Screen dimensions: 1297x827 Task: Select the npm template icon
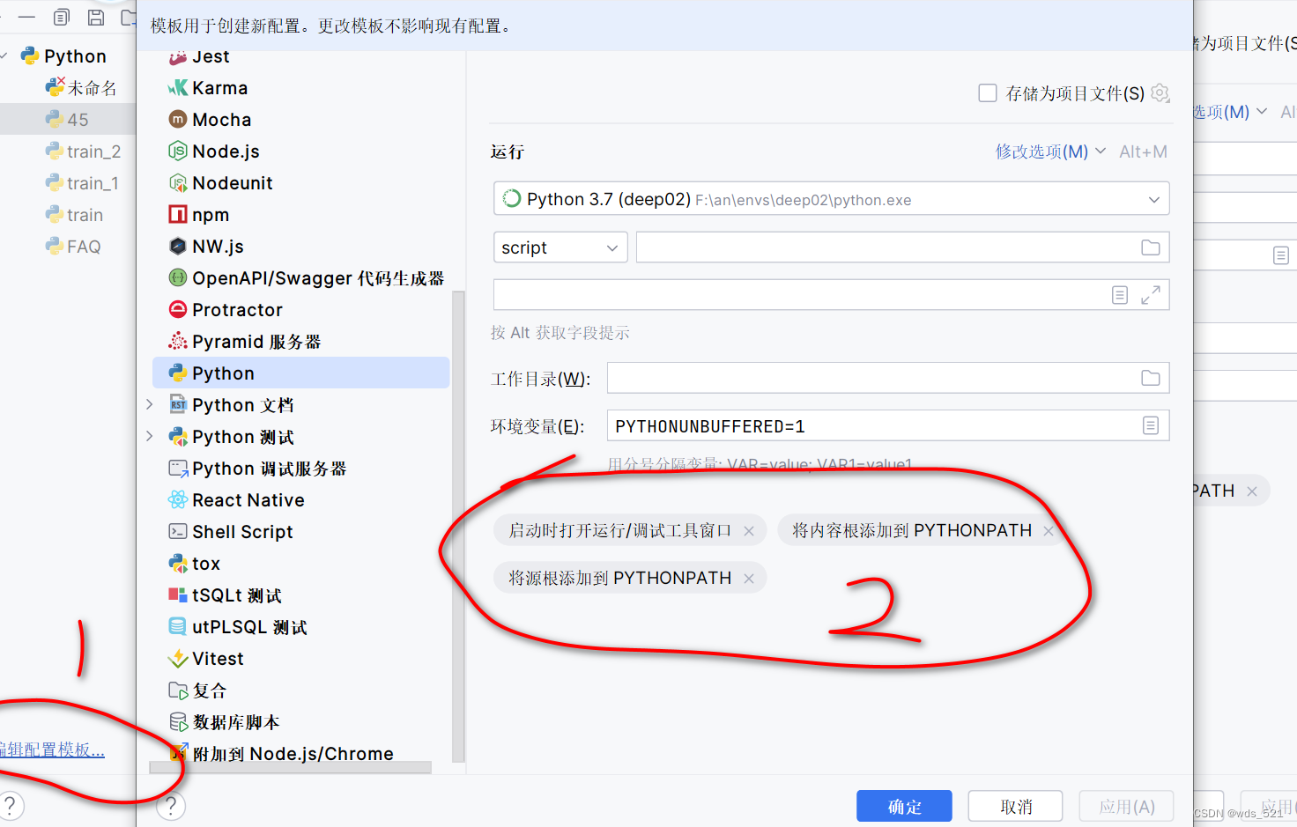(178, 215)
